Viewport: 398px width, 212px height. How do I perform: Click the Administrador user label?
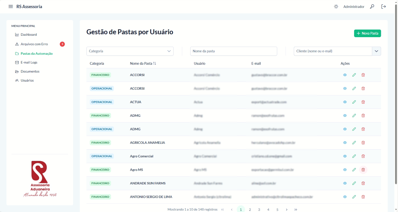[x=354, y=7]
